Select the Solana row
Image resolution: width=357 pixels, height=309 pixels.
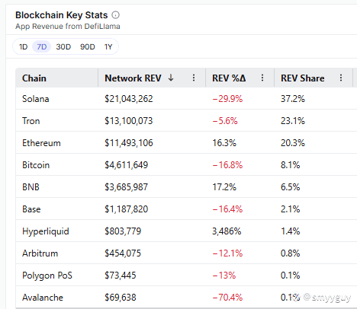click(186, 99)
